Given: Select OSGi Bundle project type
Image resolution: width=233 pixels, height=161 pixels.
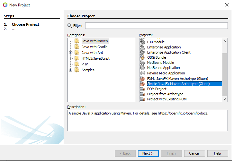Looking at the screenshot, I should [157, 57].
